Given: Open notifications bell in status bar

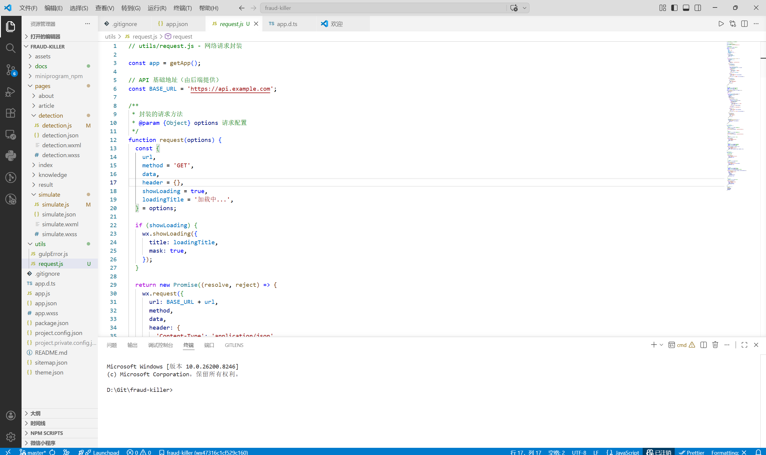Looking at the screenshot, I should point(758,452).
